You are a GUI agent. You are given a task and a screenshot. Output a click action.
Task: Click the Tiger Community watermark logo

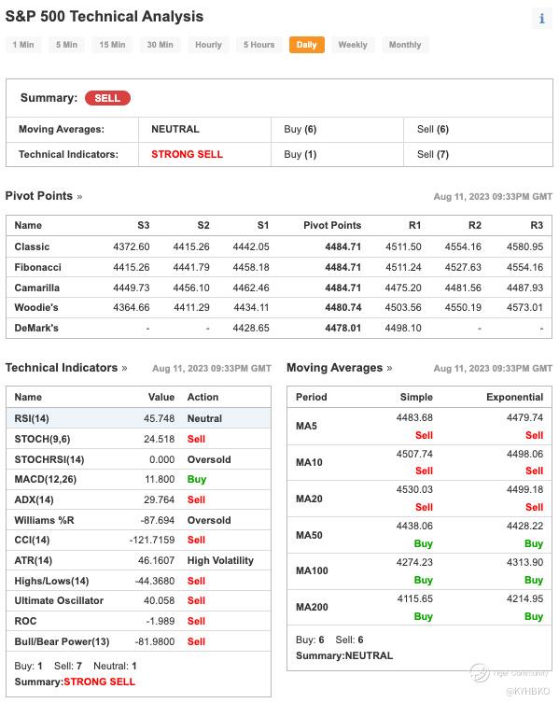[x=479, y=672]
